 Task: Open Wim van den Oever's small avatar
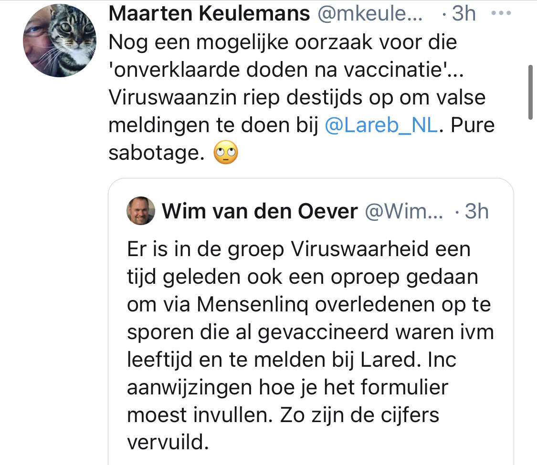(x=141, y=210)
